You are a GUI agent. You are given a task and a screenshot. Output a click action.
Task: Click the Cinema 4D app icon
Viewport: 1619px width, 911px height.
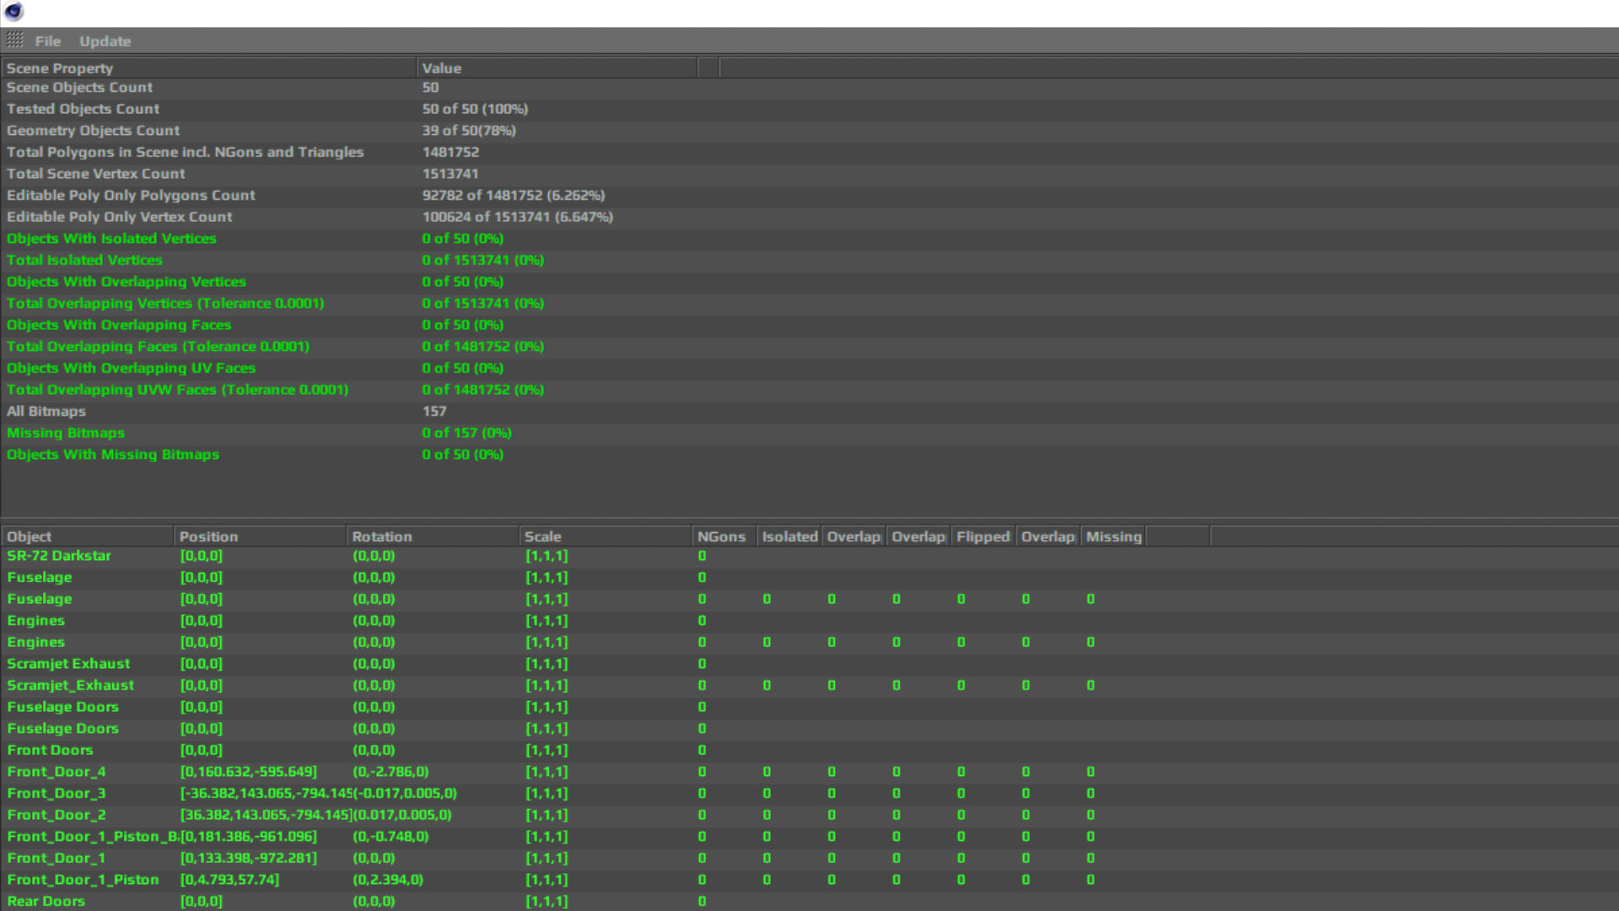coord(13,12)
